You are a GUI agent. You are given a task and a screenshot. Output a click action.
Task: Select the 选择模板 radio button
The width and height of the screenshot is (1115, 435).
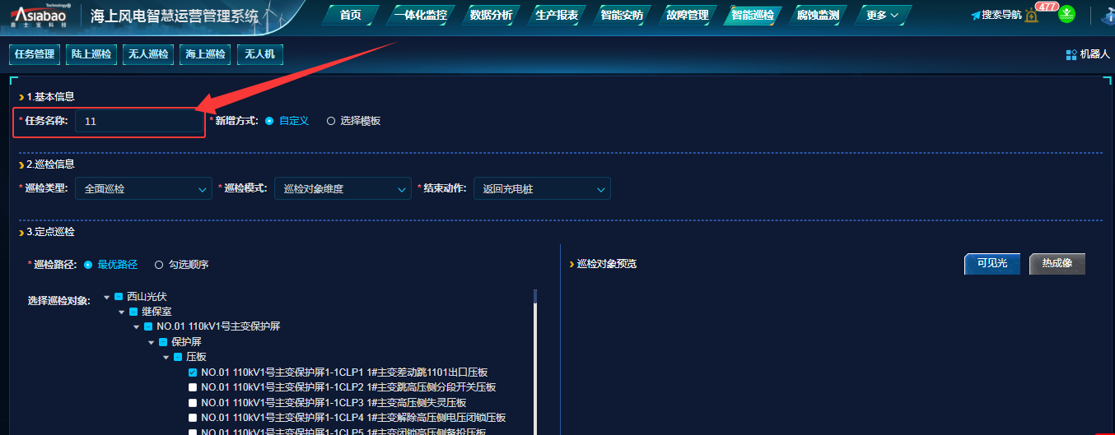(331, 121)
